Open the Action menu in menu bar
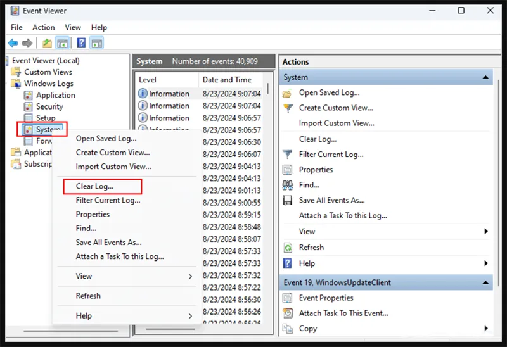The width and height of the screenshot is (507, 347). click(44, 27)
